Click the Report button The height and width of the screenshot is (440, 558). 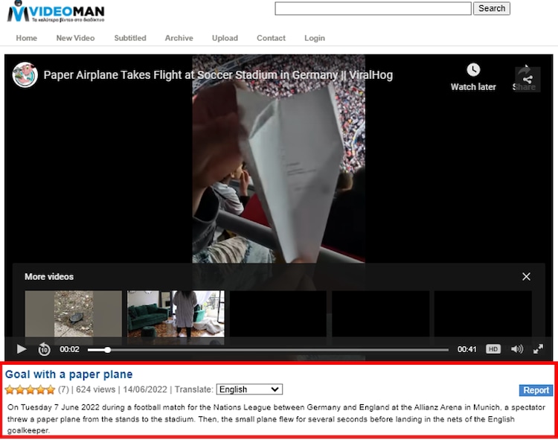pos(536,390)
